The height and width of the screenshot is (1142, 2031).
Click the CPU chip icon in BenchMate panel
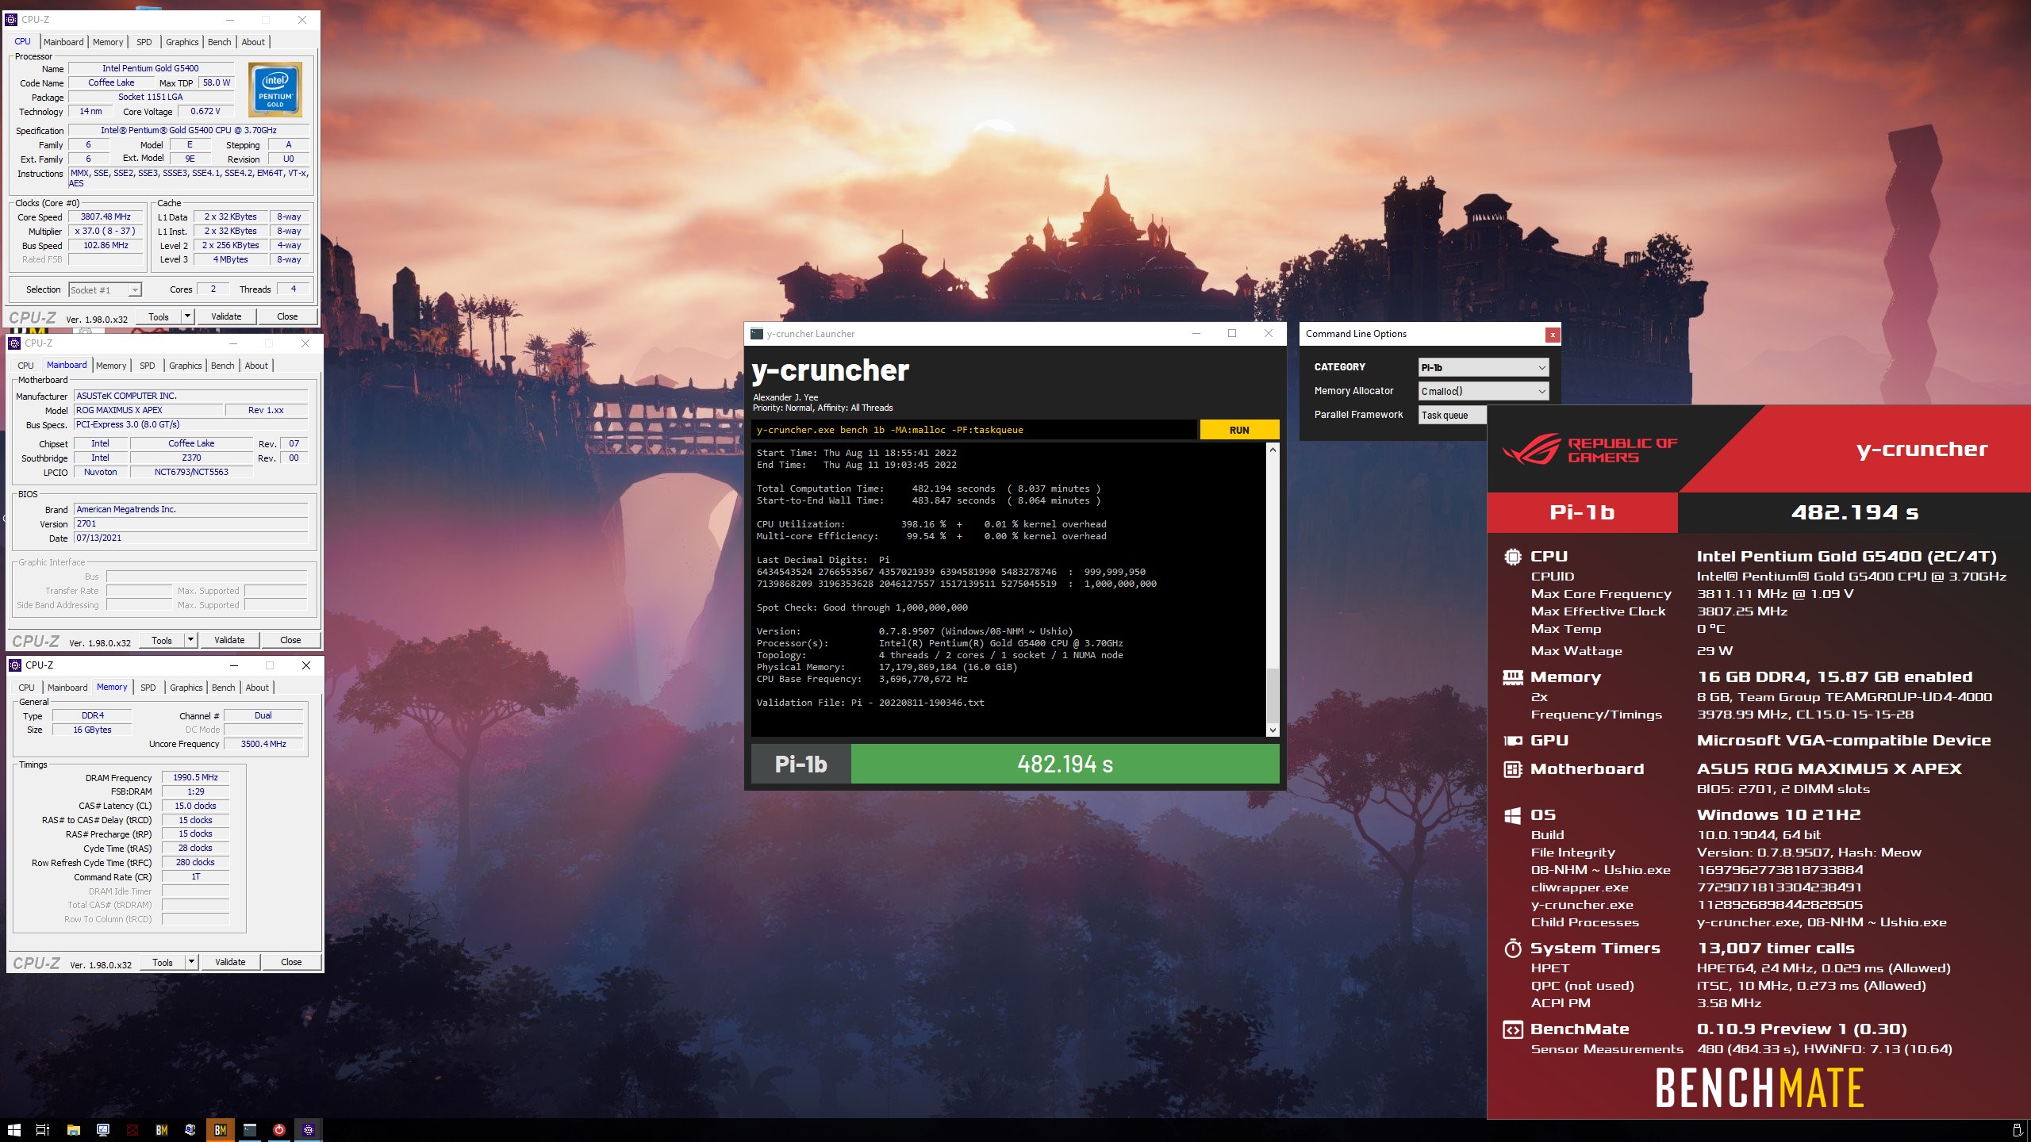(1512, 557)
